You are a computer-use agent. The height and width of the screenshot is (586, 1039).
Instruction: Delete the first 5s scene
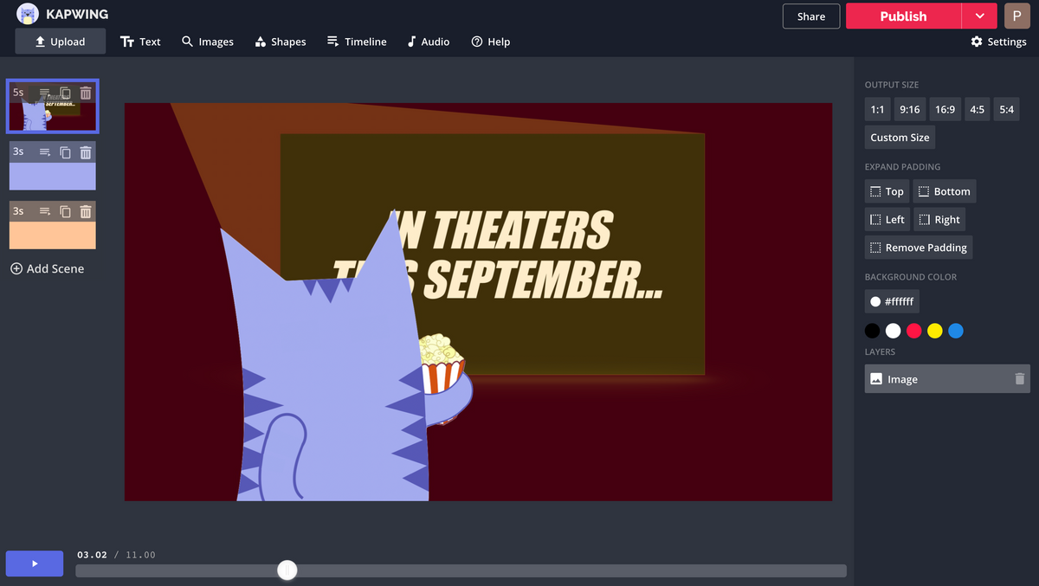(86, 93)
